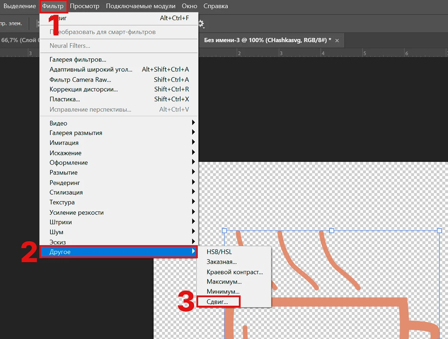Apply the Максимум... filter
The image size is (448, 339).
pos(234,282)
